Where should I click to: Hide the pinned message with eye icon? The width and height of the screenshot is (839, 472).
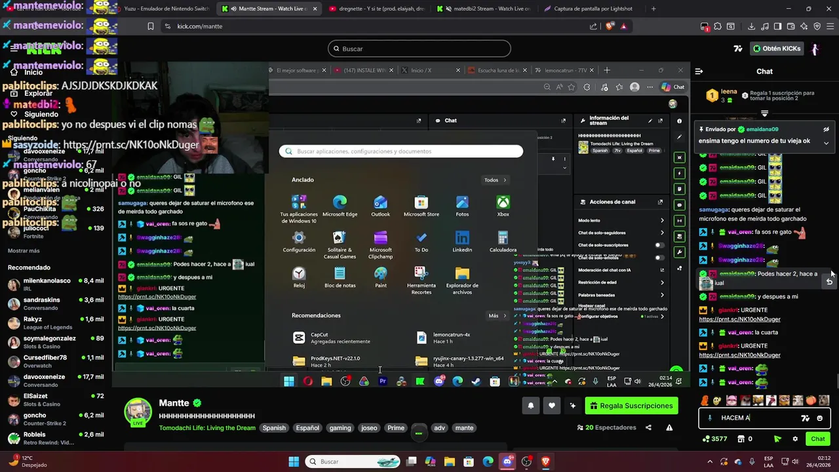(x=826, y=129)
